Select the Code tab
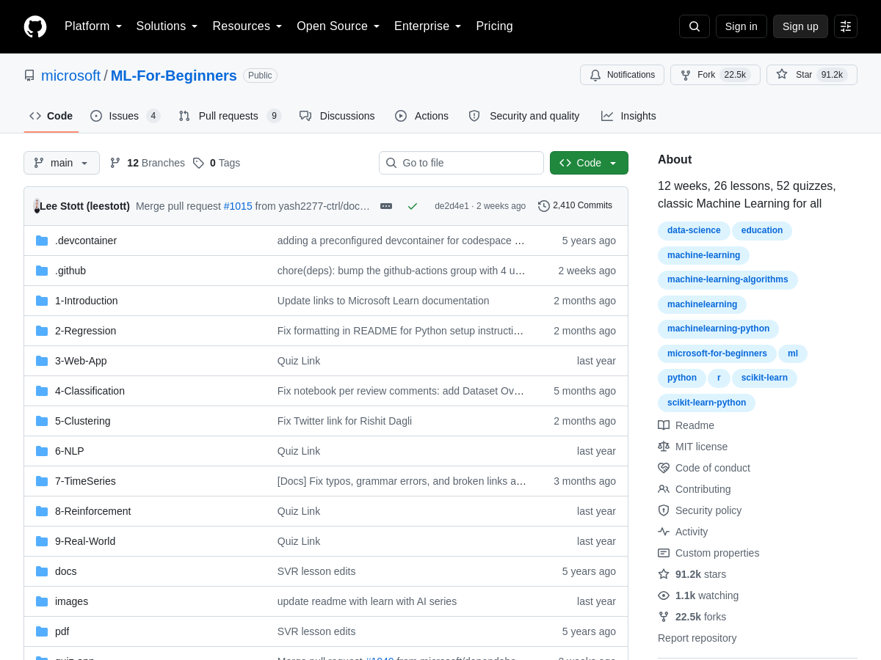The height and width of the screenshot is (660, 881). pyautogui.click(x=51, y=116)
